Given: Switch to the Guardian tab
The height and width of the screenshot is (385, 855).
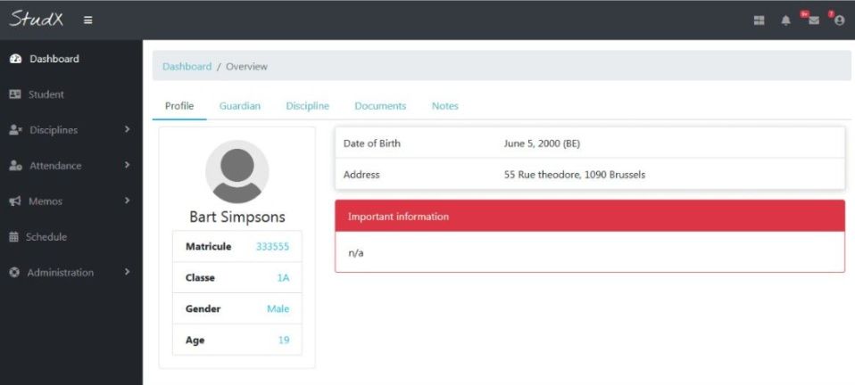Looking at the screenshot, I should 240,106.
